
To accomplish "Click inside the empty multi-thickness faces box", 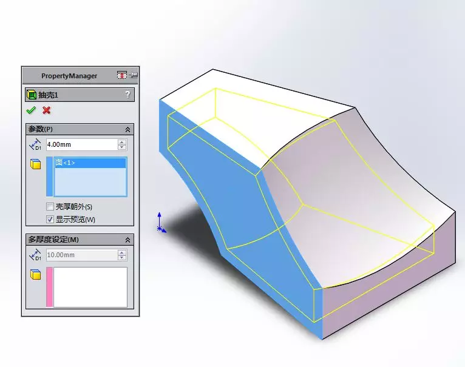I will point(90,287).
